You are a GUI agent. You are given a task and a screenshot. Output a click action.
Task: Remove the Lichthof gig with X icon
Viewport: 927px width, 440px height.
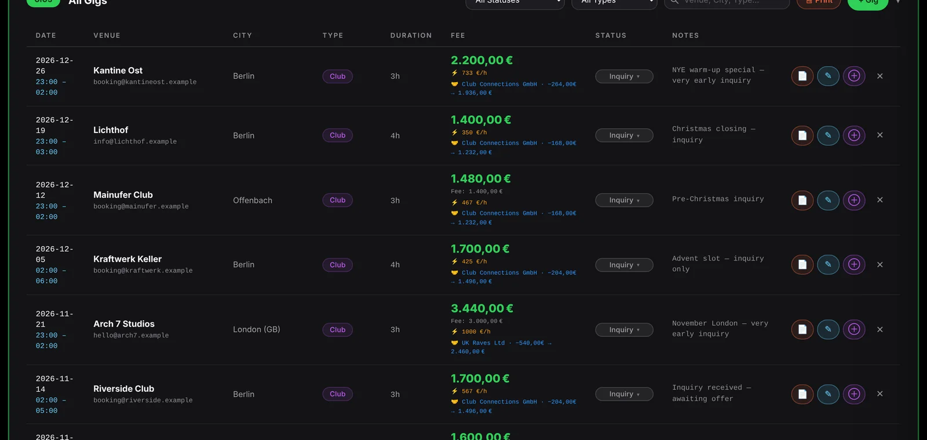tap(879, 135)
